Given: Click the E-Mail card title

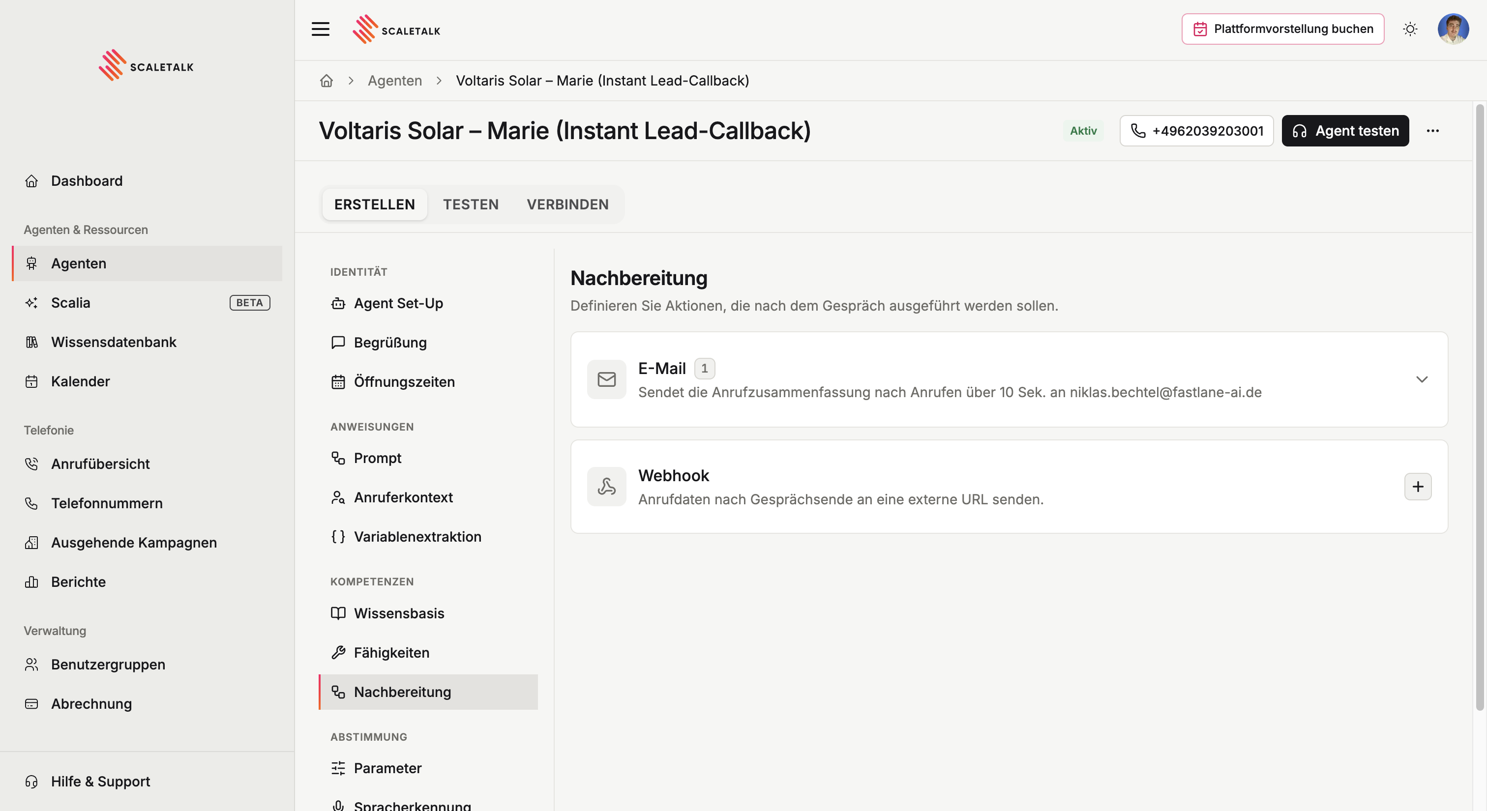Looking at the screenshot, I should click(661, 368).
